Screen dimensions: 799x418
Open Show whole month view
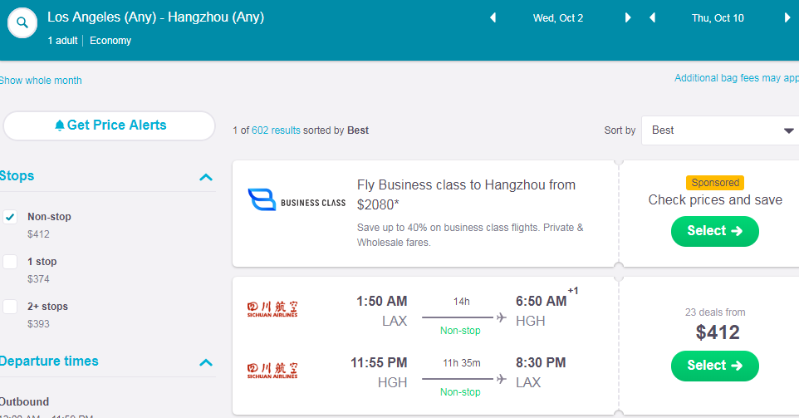click(41, 81)
